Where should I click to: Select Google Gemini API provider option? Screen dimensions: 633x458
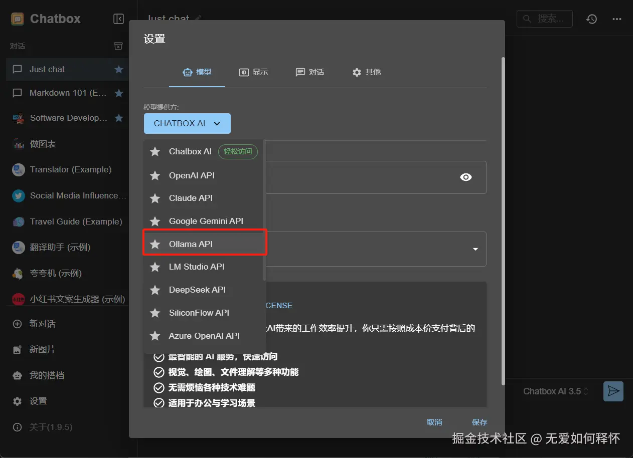[x=204, y=221]
